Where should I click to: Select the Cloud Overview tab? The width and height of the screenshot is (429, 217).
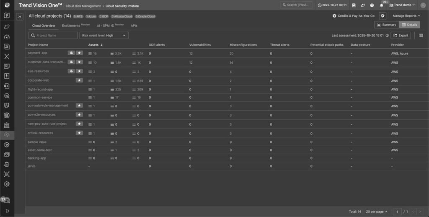tap(44, 26)
